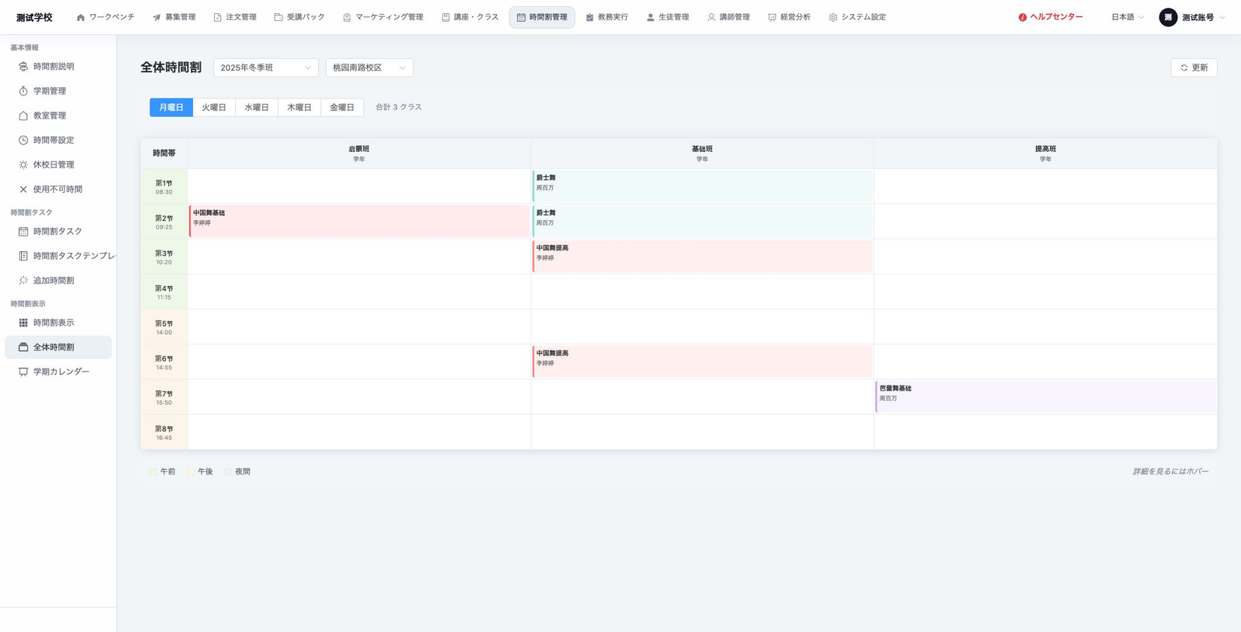
Task: Click the 爵士舞 block at 第1节
Action: pyautogui.click(x=703, y=186)
